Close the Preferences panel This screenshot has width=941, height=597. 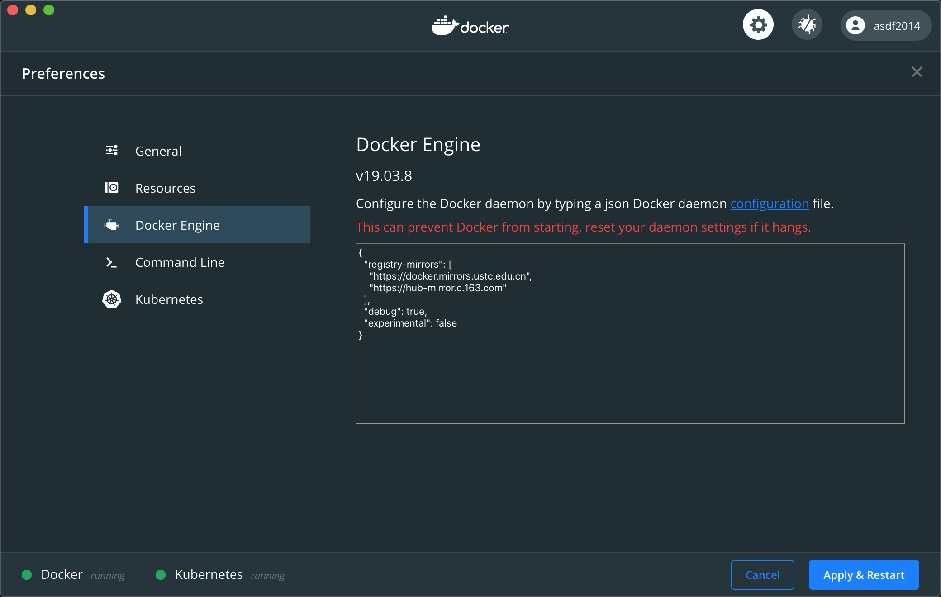pyautogui.click(x=917, y=72)
